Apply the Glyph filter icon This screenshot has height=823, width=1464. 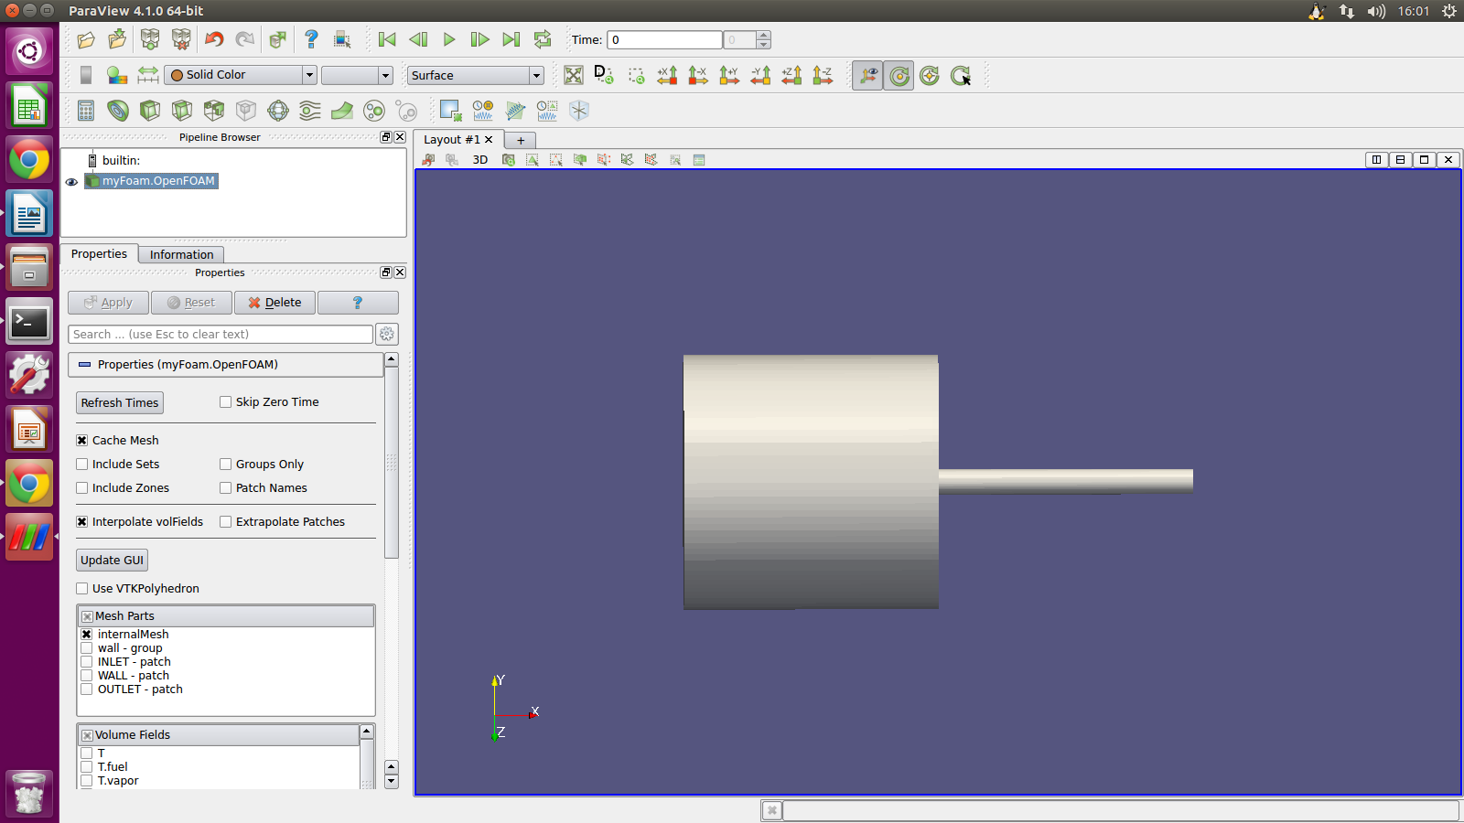[278, 111]
